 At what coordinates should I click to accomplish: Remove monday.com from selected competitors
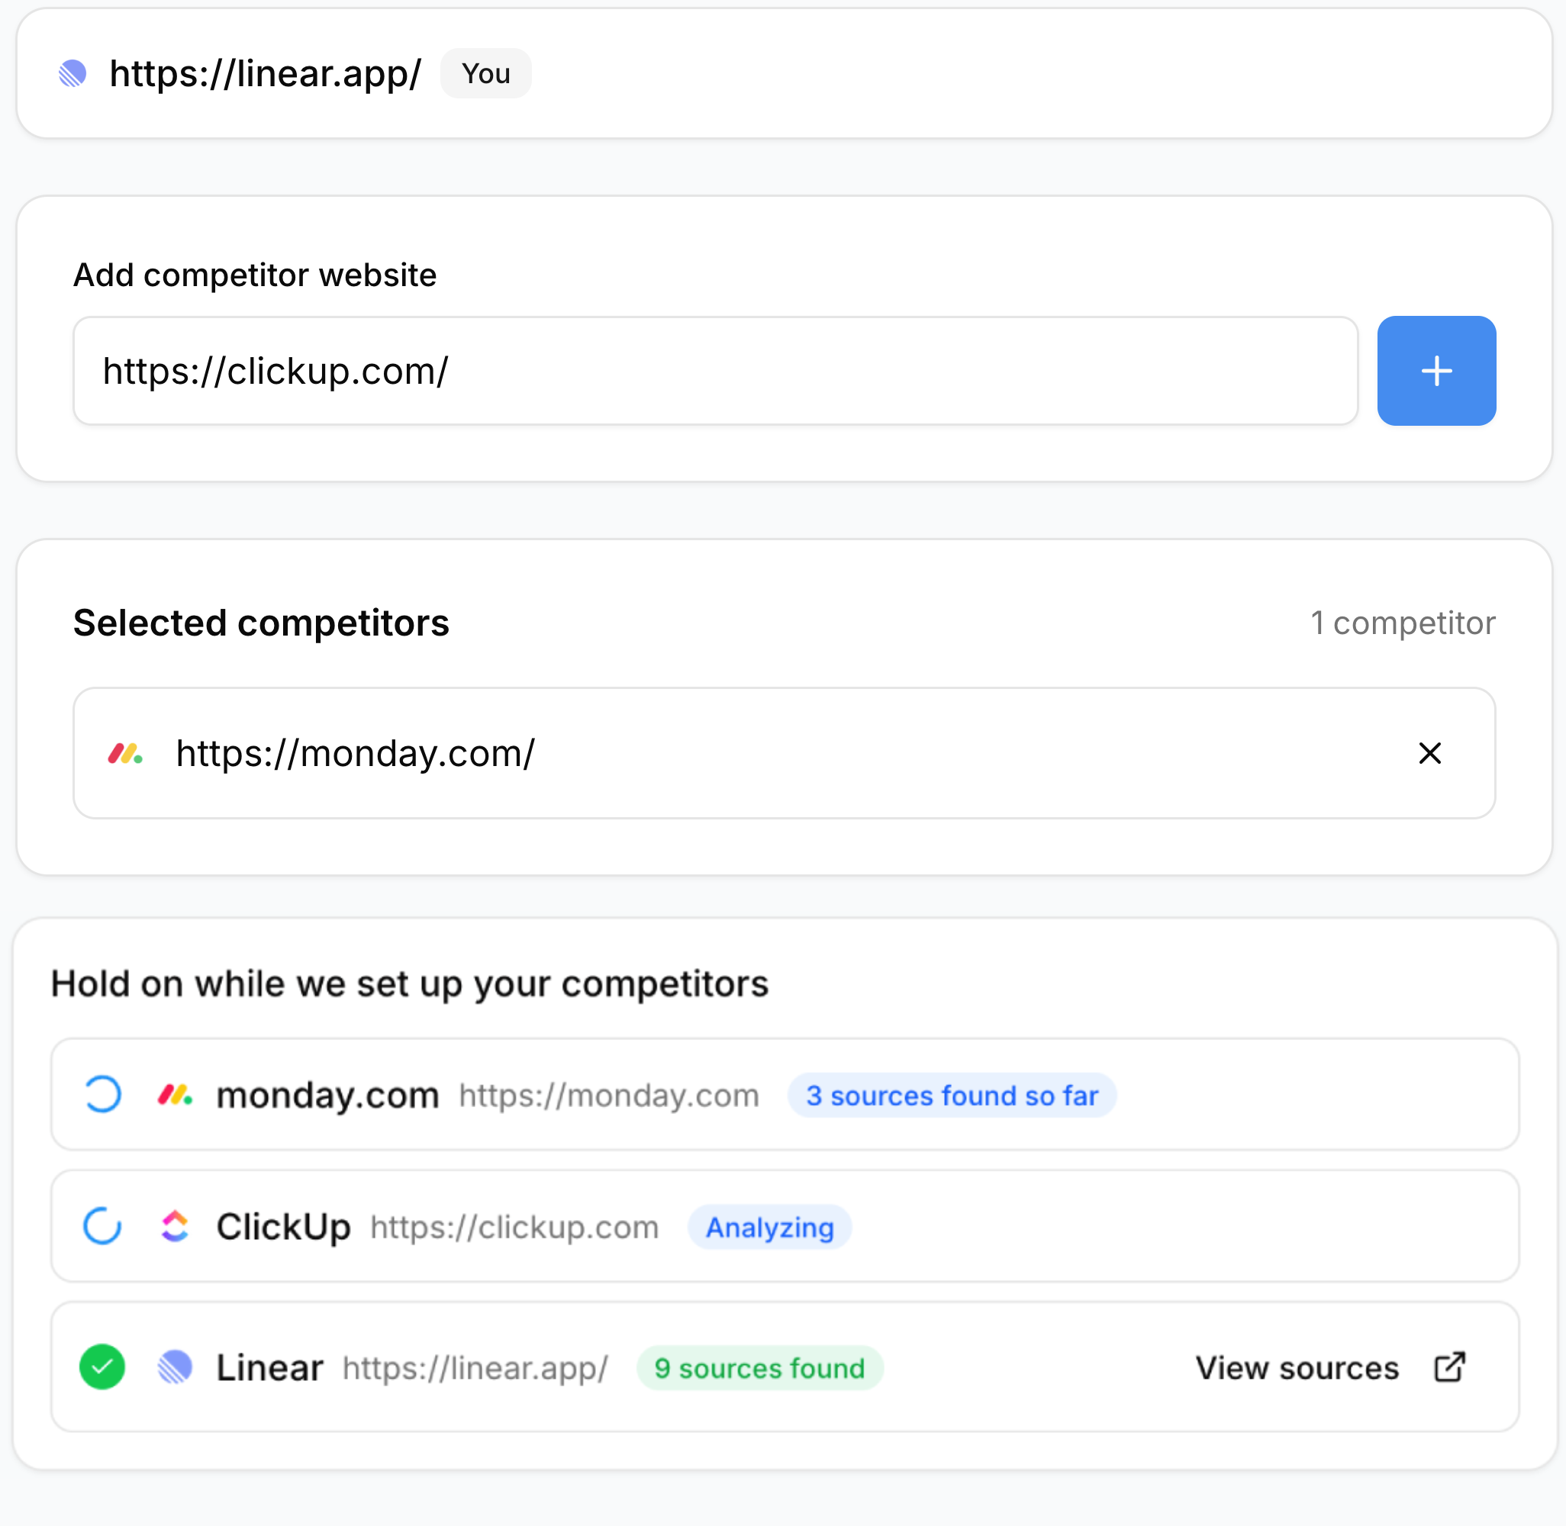[1429, 753]
